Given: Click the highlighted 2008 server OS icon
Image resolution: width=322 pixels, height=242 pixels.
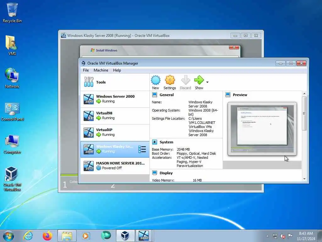Looking at the screenshot, I should pos(89,149).
